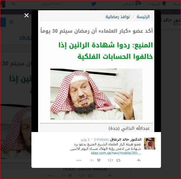Click the retweet icon on background tweet
Viewport: 181px width, 179px height.
pos(90,176)
